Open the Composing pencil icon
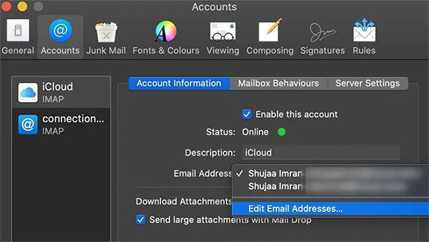 pos(269,30)
